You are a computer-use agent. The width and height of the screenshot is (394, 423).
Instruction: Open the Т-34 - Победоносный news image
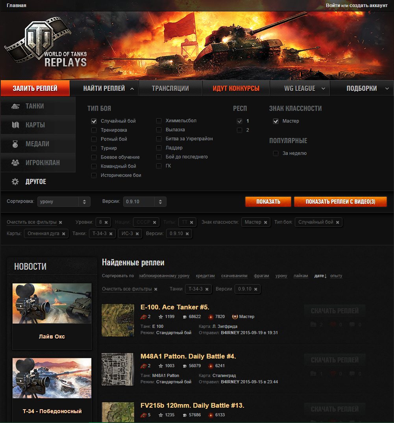click(52, 378)
